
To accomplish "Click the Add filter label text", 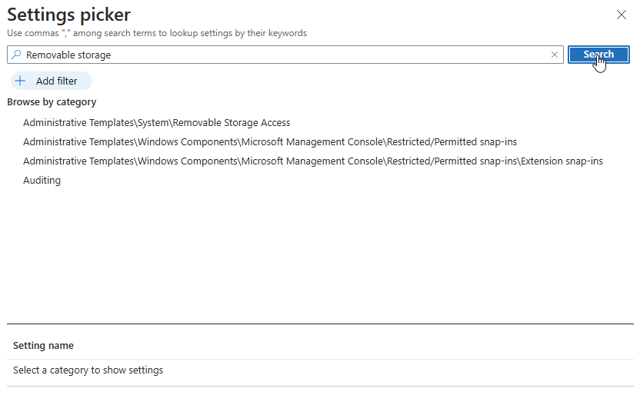I will tap(56, 81).
